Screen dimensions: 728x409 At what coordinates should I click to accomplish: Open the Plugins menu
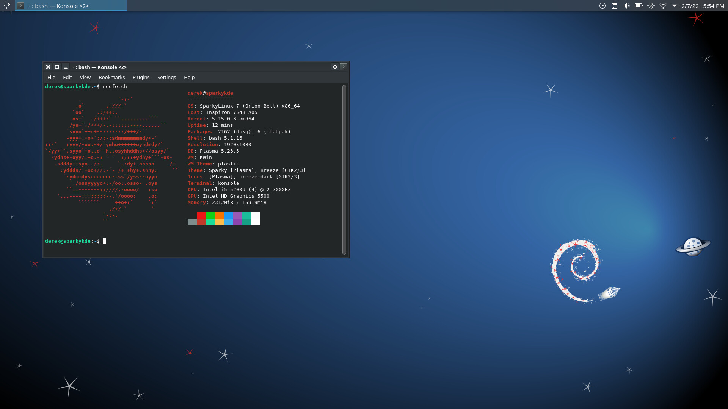(x=141, y=77)
